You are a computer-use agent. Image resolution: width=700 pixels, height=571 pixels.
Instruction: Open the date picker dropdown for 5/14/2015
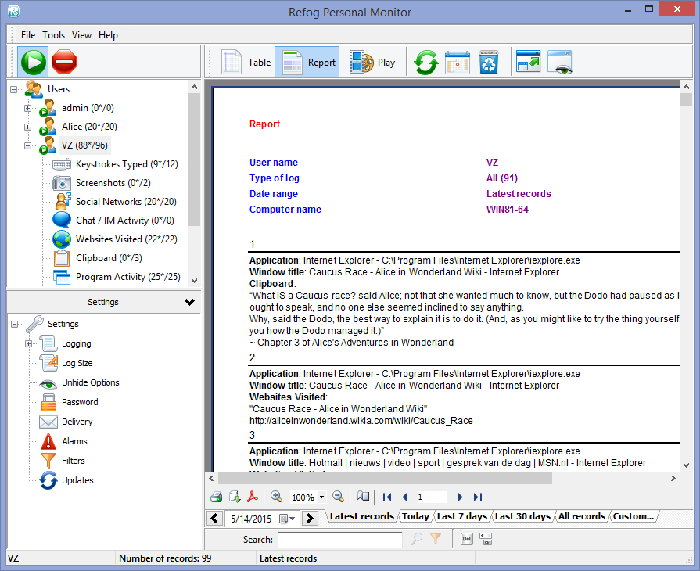(287, 519)
